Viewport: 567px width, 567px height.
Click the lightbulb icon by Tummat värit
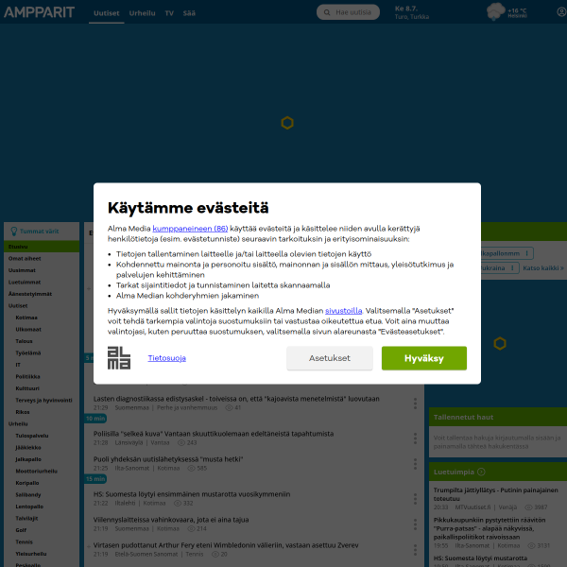click(x=14, y=232)
